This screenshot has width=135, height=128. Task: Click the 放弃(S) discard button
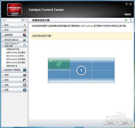point(110,123)
